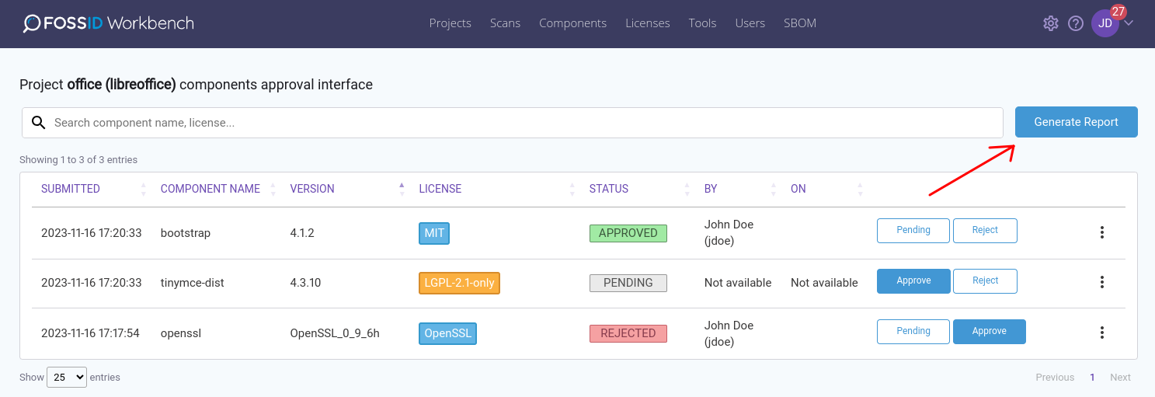Click the 2023-11-16 17:17:54 timestamp
This screenshot has height=397, width=1155.
click(90, 333)
